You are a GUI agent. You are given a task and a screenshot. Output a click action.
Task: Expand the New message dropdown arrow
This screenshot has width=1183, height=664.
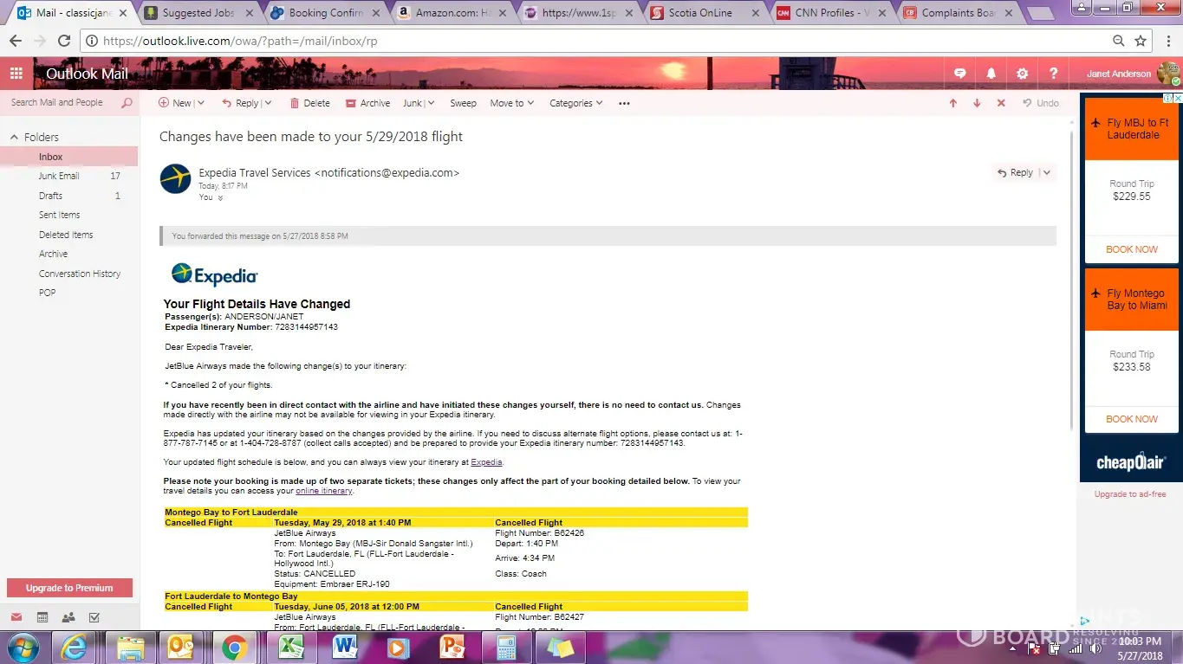tap(200, 103)
